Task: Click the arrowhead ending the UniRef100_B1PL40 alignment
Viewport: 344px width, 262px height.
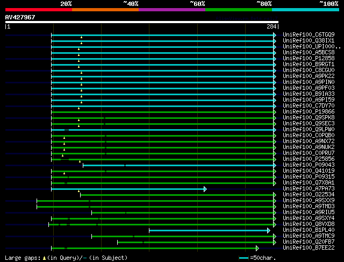Action: tap(268, 230)
